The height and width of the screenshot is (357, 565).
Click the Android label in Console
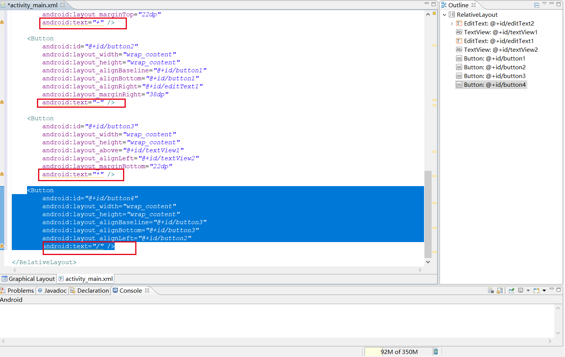pyautogui.click(x=11, y=300)
